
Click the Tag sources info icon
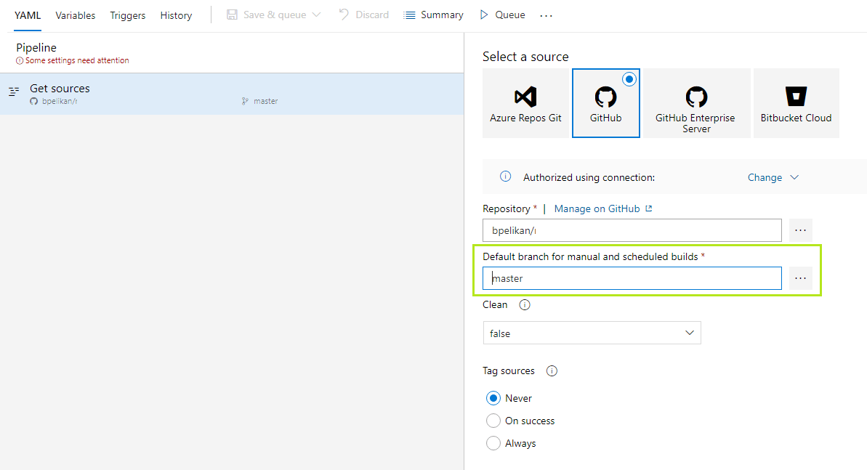pyautogui.click(x=552, y=371)
